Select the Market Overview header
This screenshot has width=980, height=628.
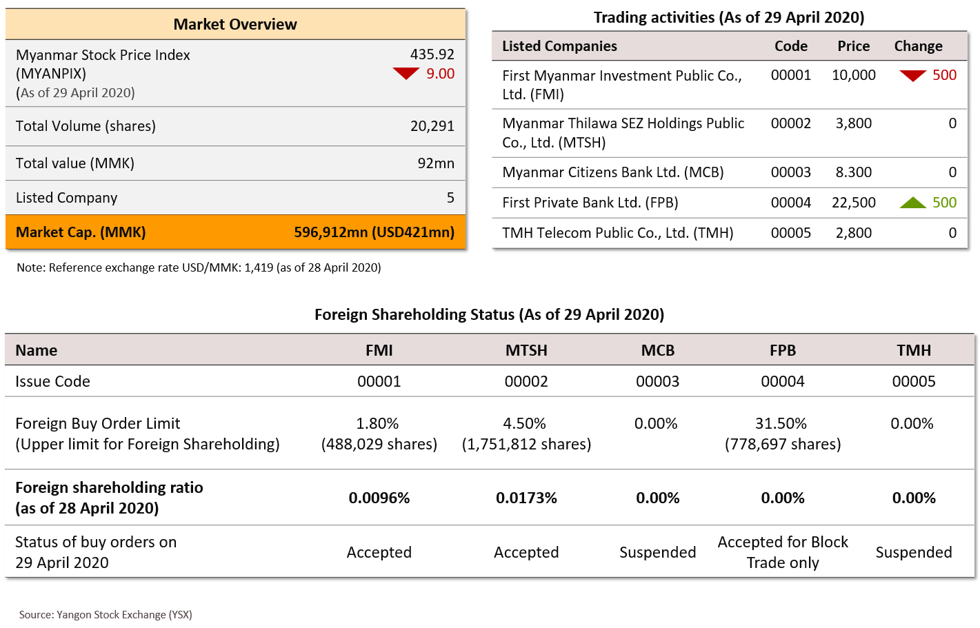tap(235, 24)
